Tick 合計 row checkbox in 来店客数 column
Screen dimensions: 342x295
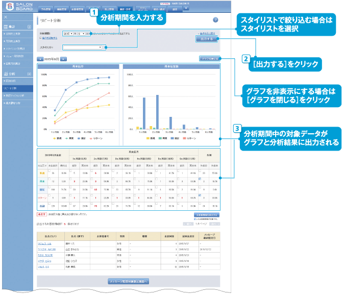50,204
